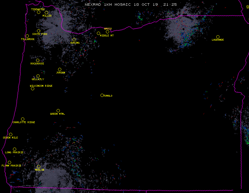The height and width of the screenshot is (193, 249).
Task: Select the Seven Mile station circle
Action: pyautogui.click(x=11, y=135)
